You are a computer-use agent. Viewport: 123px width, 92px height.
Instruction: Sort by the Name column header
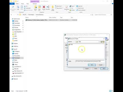tap(27, 17)
